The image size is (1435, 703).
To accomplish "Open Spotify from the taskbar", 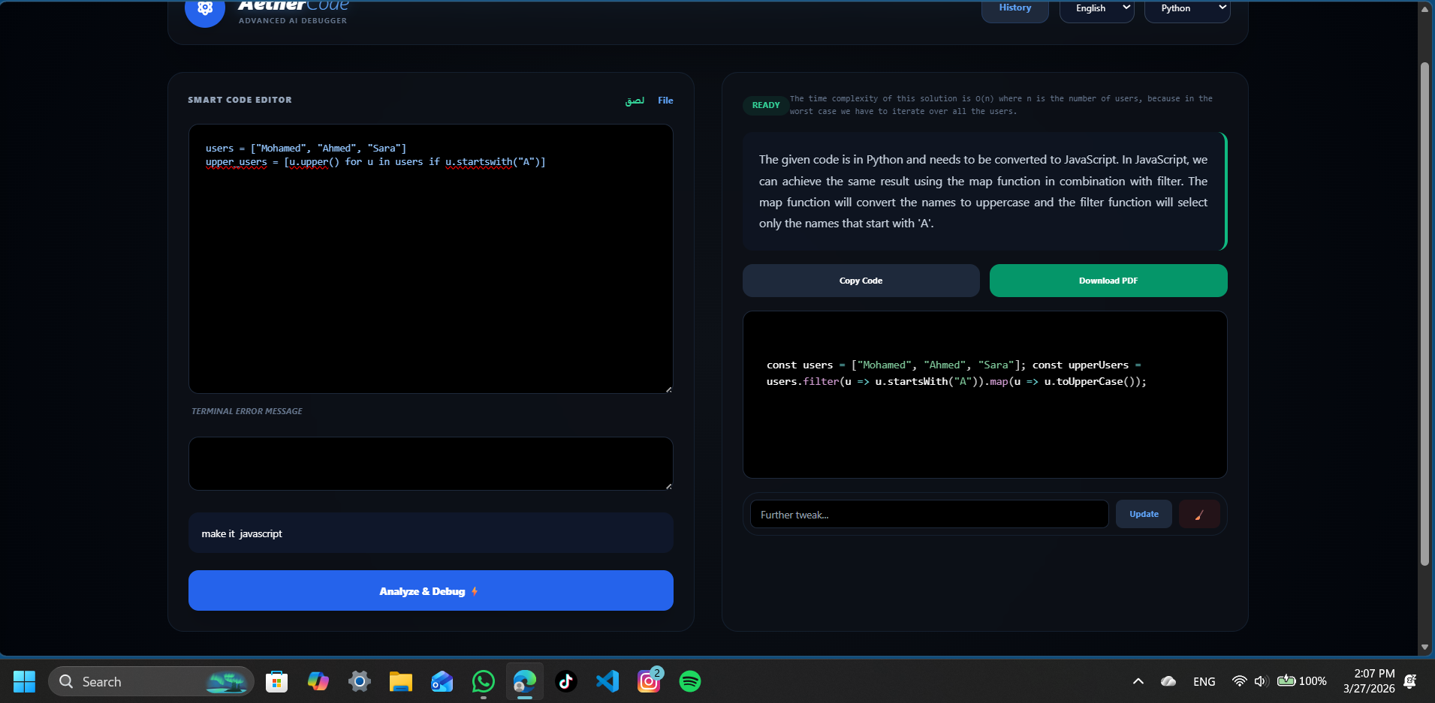I will point(690,681).
